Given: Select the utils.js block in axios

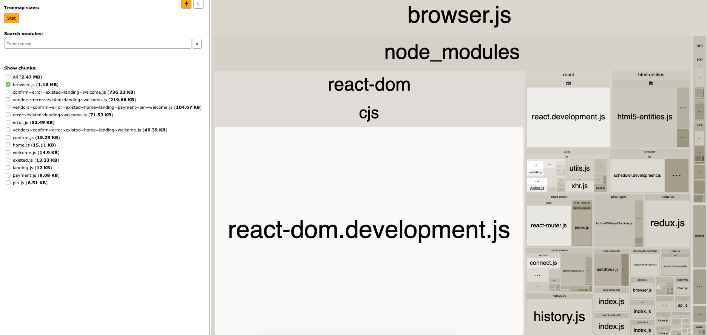Looking at the screenshot, I should pyautogui.click(x=579, y=168).
